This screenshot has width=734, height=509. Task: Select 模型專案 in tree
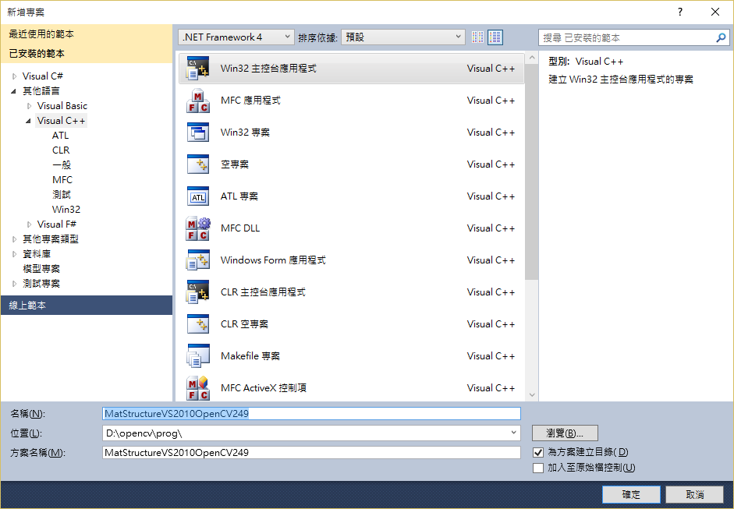coord(41,269)
